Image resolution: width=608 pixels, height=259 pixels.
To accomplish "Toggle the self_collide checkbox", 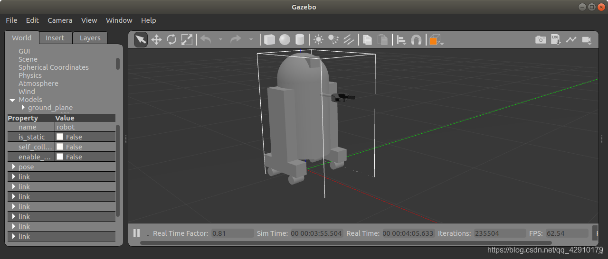I will point(60,147).
